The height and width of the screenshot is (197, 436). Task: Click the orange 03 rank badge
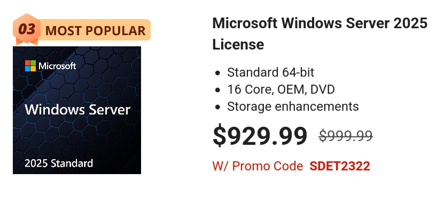point(27,29)
